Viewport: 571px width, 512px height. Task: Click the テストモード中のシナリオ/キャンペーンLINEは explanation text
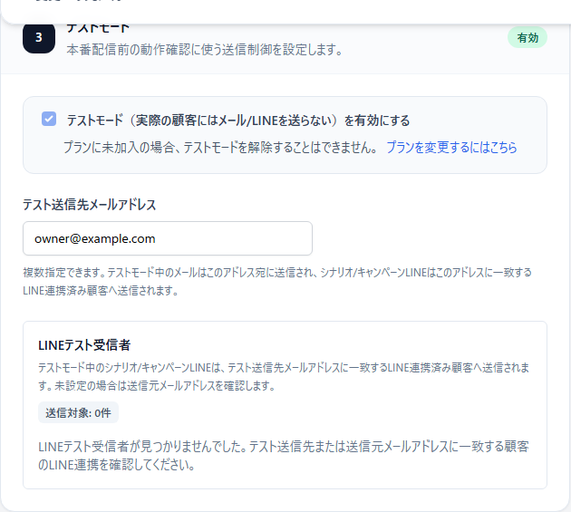284,376
